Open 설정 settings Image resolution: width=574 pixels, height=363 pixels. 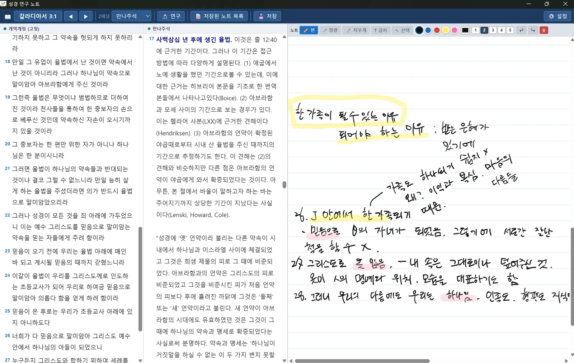click(558, 16)
